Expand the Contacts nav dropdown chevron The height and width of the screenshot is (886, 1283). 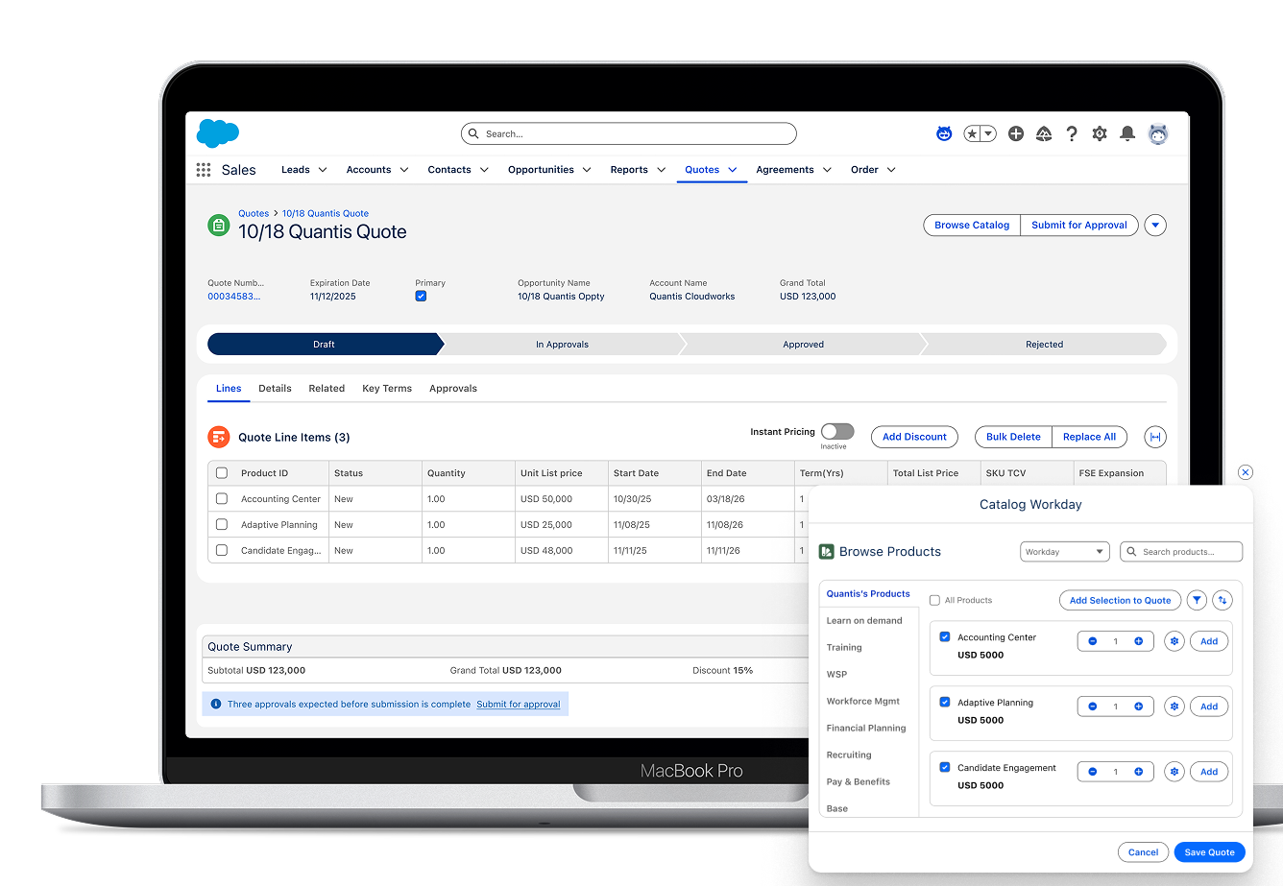click(484, 170)
